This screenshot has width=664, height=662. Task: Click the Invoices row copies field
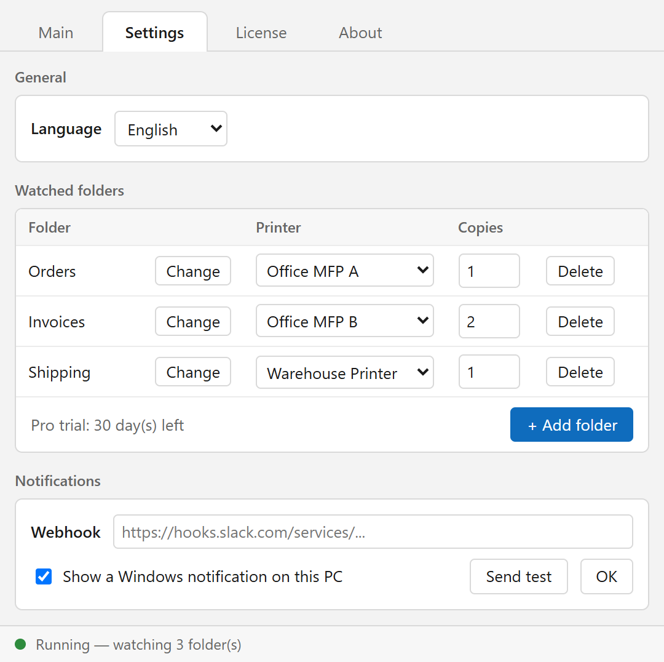coord(489,321)
